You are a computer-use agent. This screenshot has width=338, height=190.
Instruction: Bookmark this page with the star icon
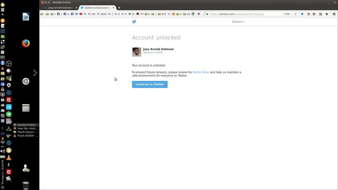click(x=308, y=14)
